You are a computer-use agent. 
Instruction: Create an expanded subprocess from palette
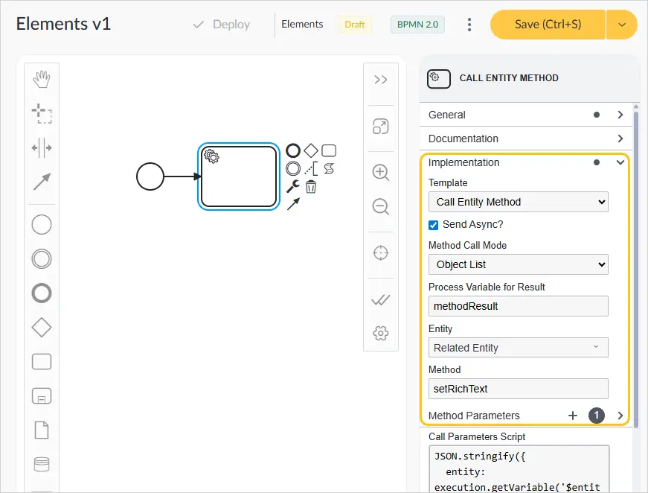[42, 395]
